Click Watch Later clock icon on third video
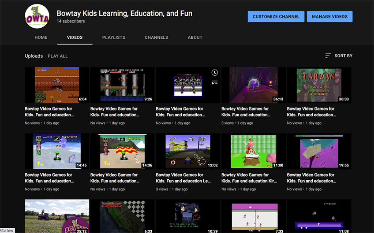 [214, 73]
